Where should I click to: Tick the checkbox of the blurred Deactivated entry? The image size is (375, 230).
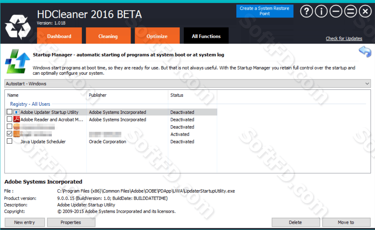9,126
